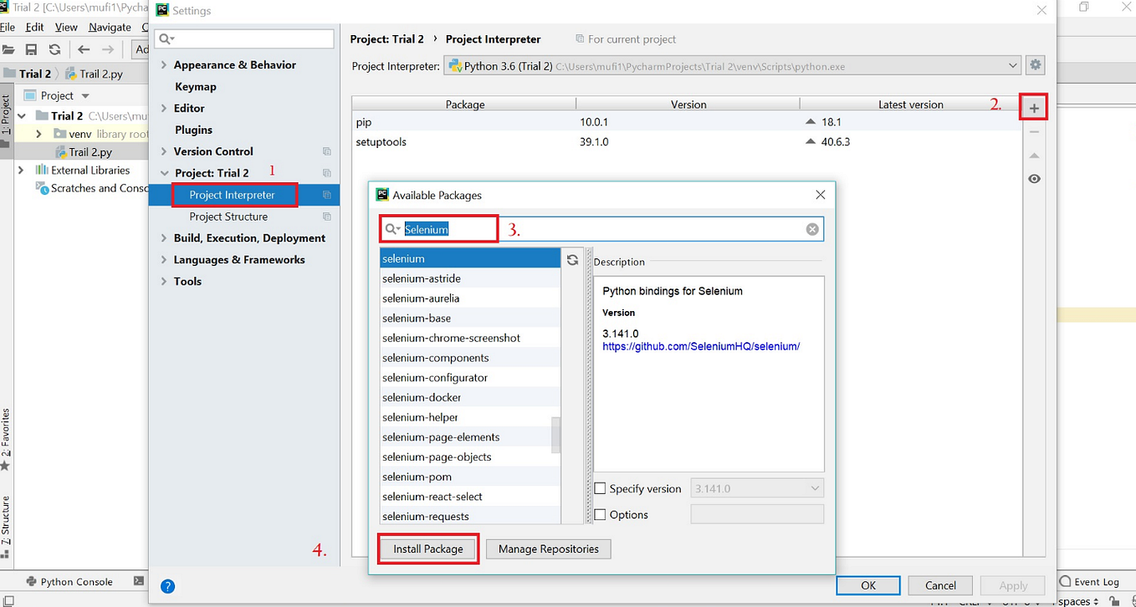Open the interpreter settings gear icon
Viewport: 1136px width, 607px height.
point(1035,64)
